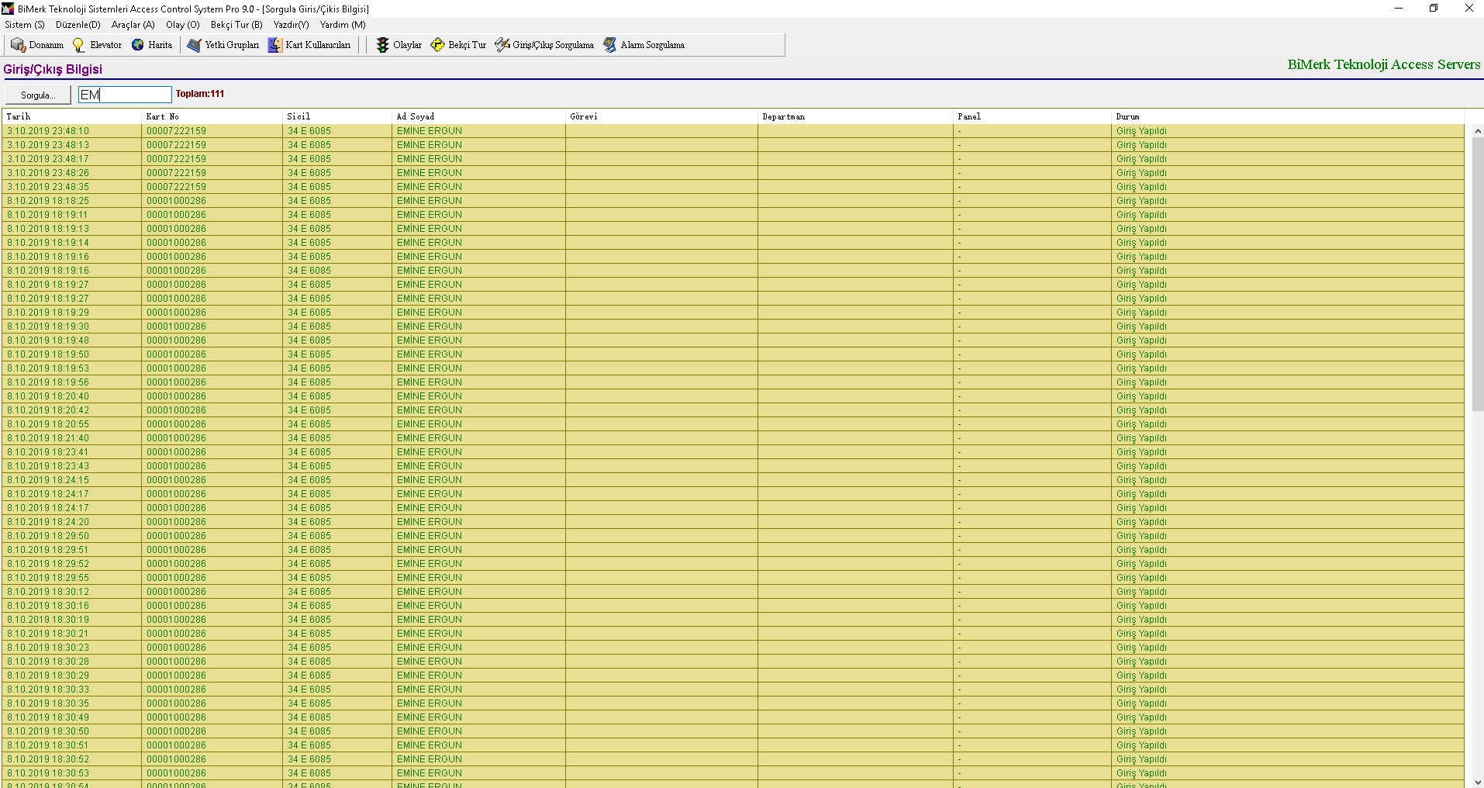Click the Bekçi Tur toolbar icon
The height and width of the screenshot is (788, 1484).
click(x=438, y=45)
